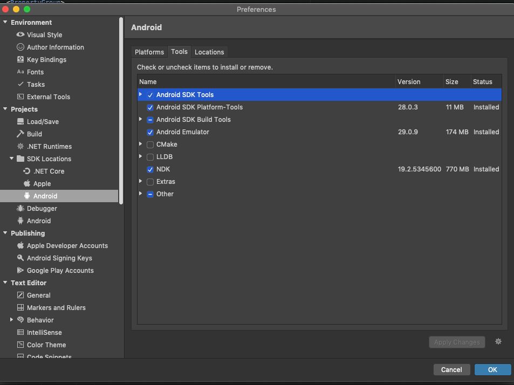Open IntelliSense list icon

point(20,332)
